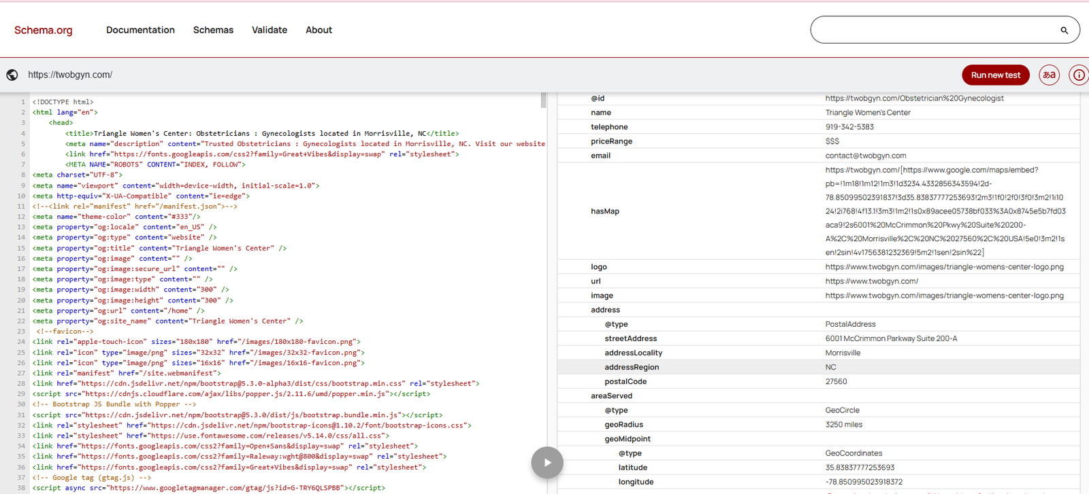Viewport: 1089px width, 494px height.
Task: Click the logo image URL value
Action: tap(944, 267)
